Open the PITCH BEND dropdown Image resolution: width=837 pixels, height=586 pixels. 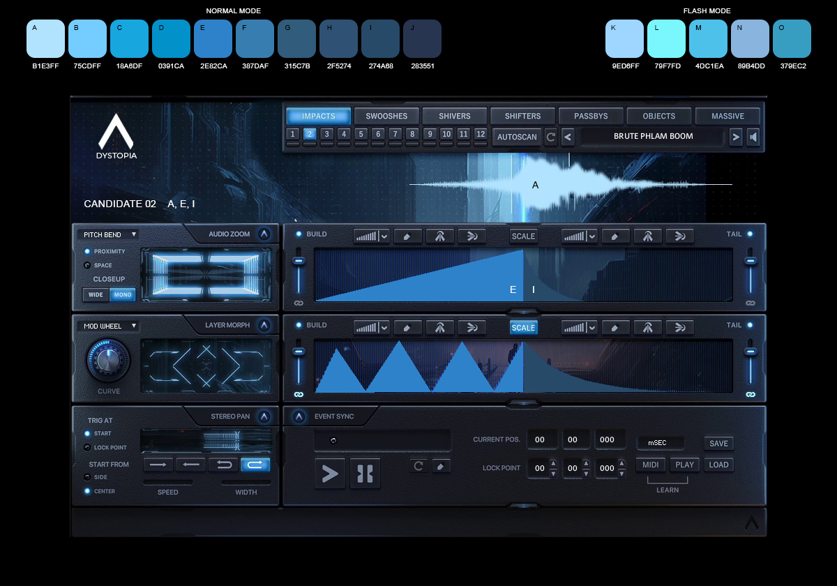tap(107, 234)
